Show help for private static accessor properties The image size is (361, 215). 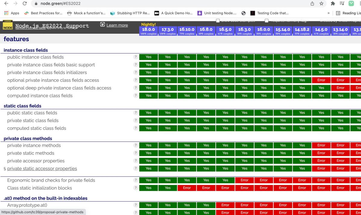(136, 168)
